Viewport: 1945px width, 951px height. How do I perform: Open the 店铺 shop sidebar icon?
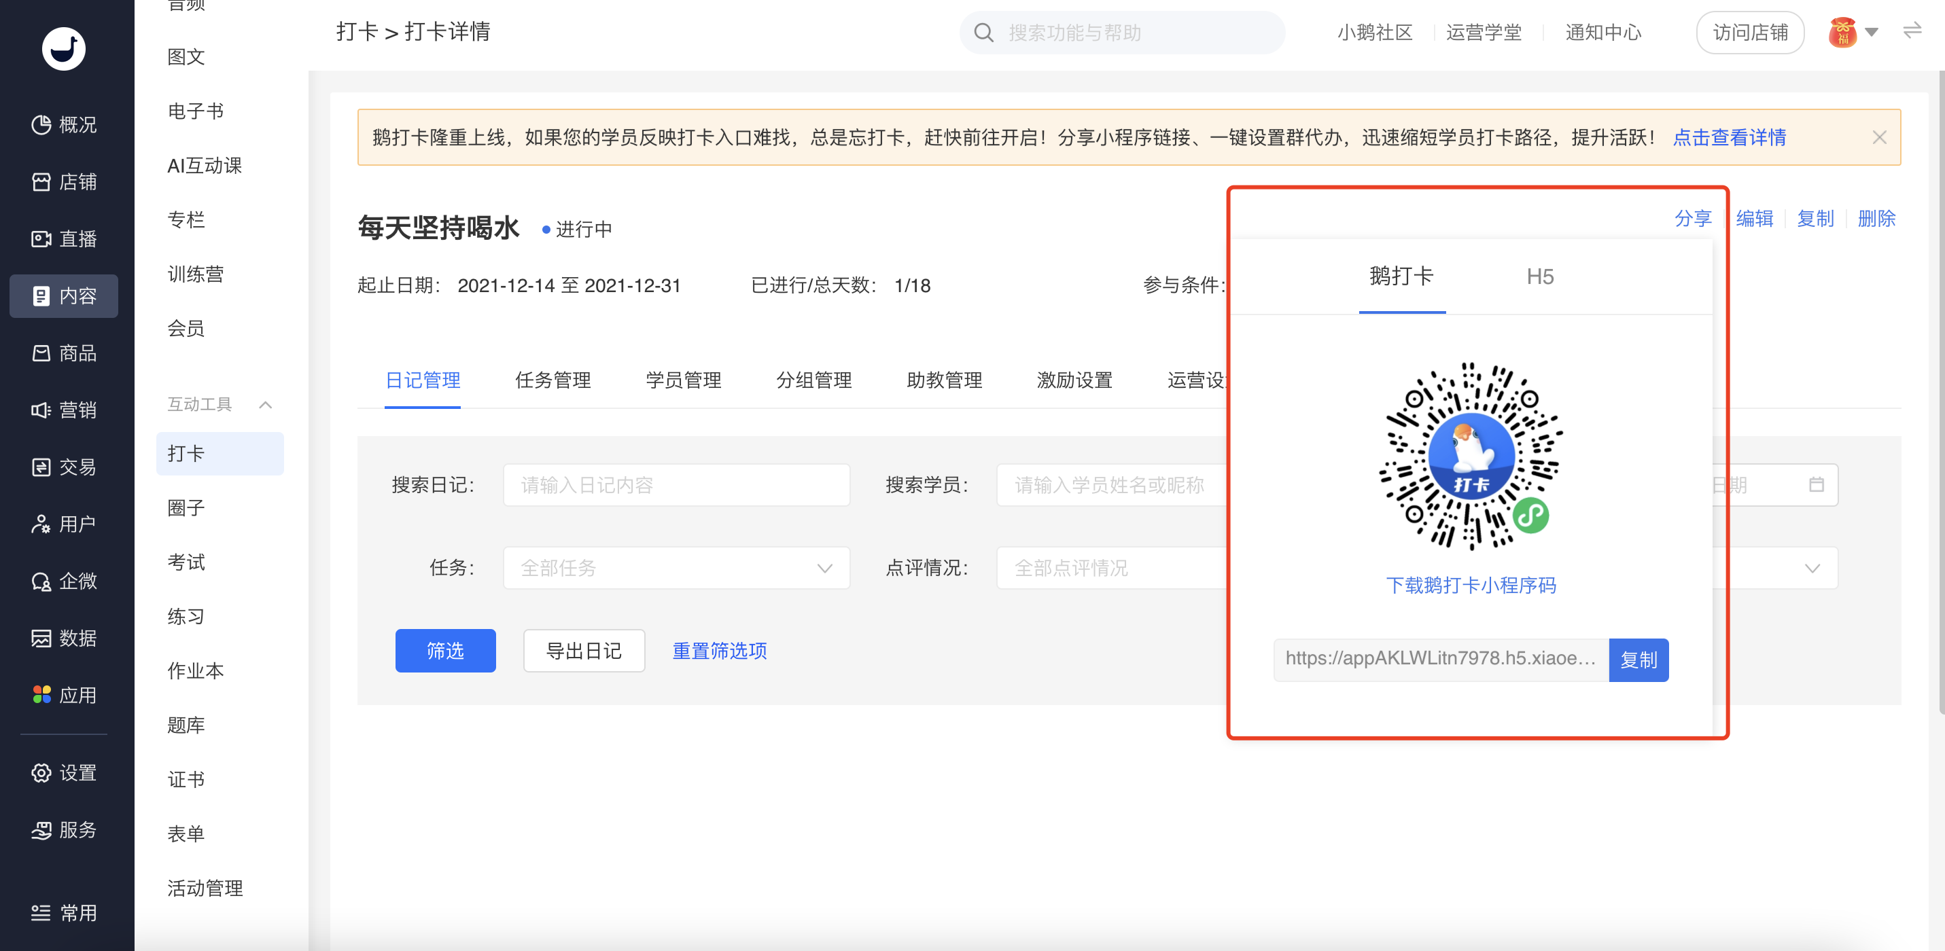(41, 182)
